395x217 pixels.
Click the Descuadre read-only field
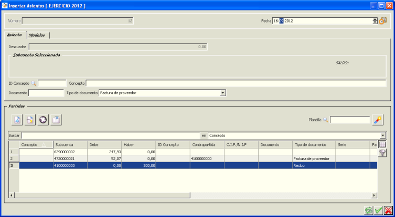[x=118, y=47]
